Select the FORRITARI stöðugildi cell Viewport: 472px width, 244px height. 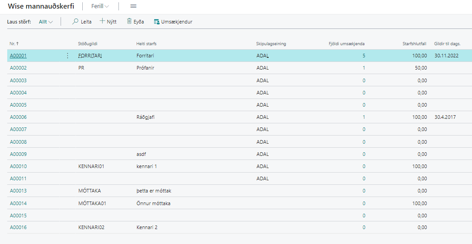click(90, 56)
